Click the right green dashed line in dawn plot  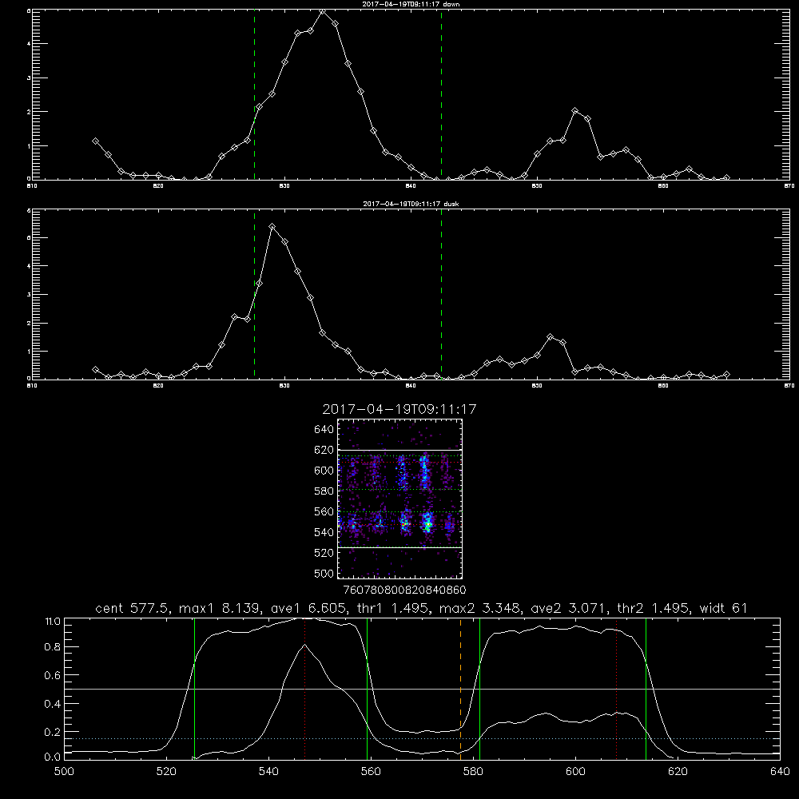click(x=441, y=94)
